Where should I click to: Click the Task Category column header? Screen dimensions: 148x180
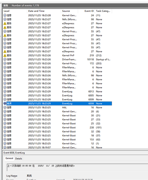104,11
